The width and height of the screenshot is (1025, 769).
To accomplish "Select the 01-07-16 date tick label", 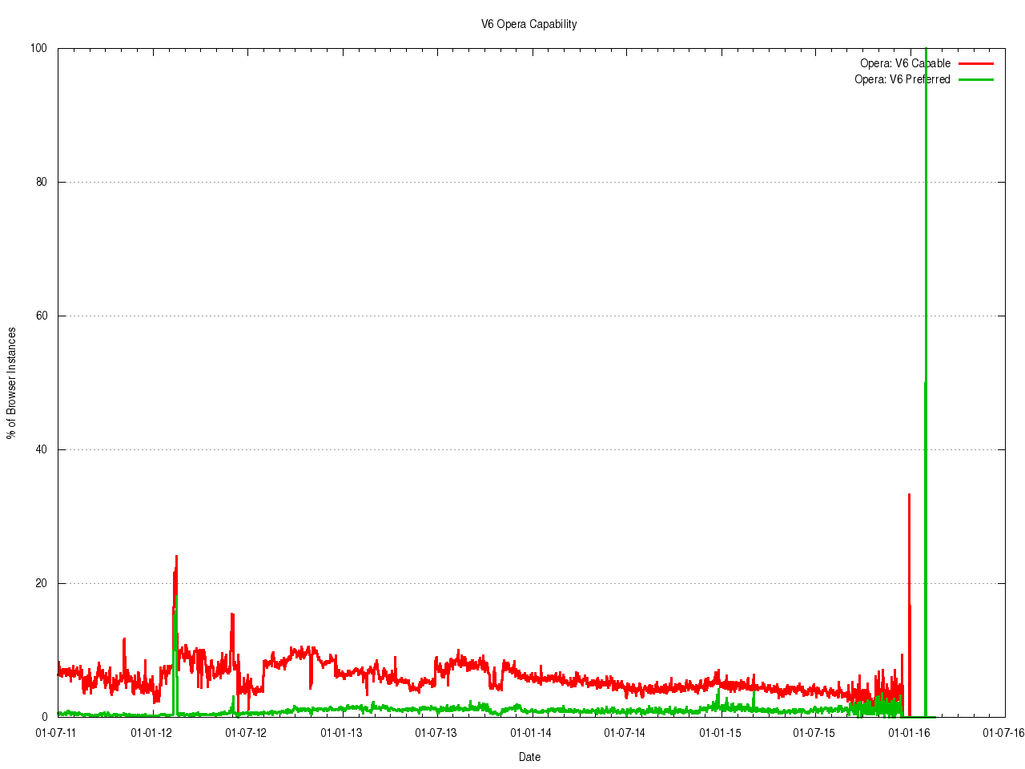I will click(1003, 732).
